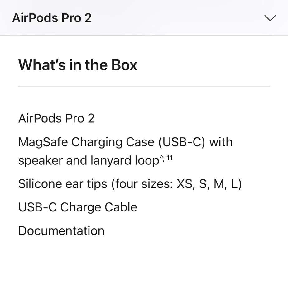
Task: Select the What's in the Box heading
Action: pos(78,65)
